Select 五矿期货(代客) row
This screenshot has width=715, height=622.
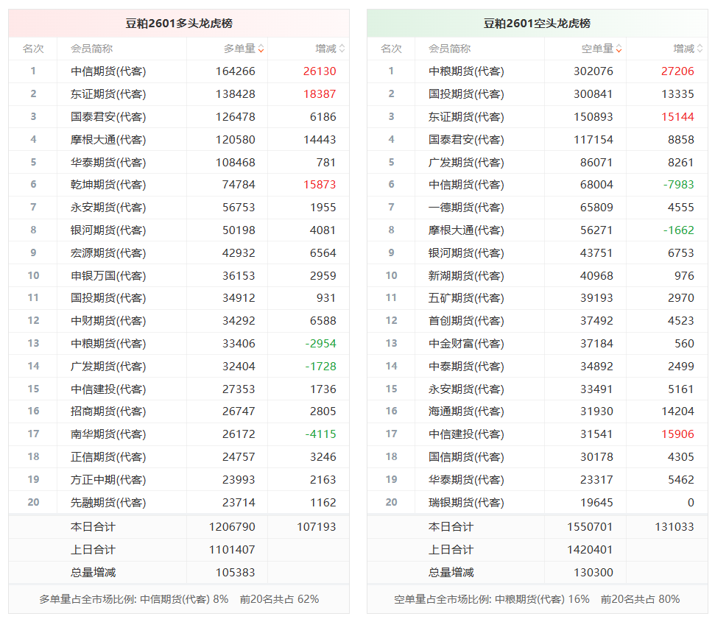537,298
